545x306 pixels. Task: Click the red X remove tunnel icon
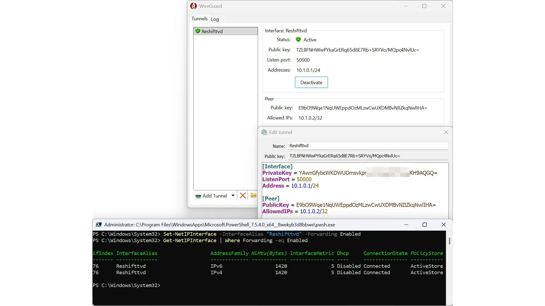[243, 196]
